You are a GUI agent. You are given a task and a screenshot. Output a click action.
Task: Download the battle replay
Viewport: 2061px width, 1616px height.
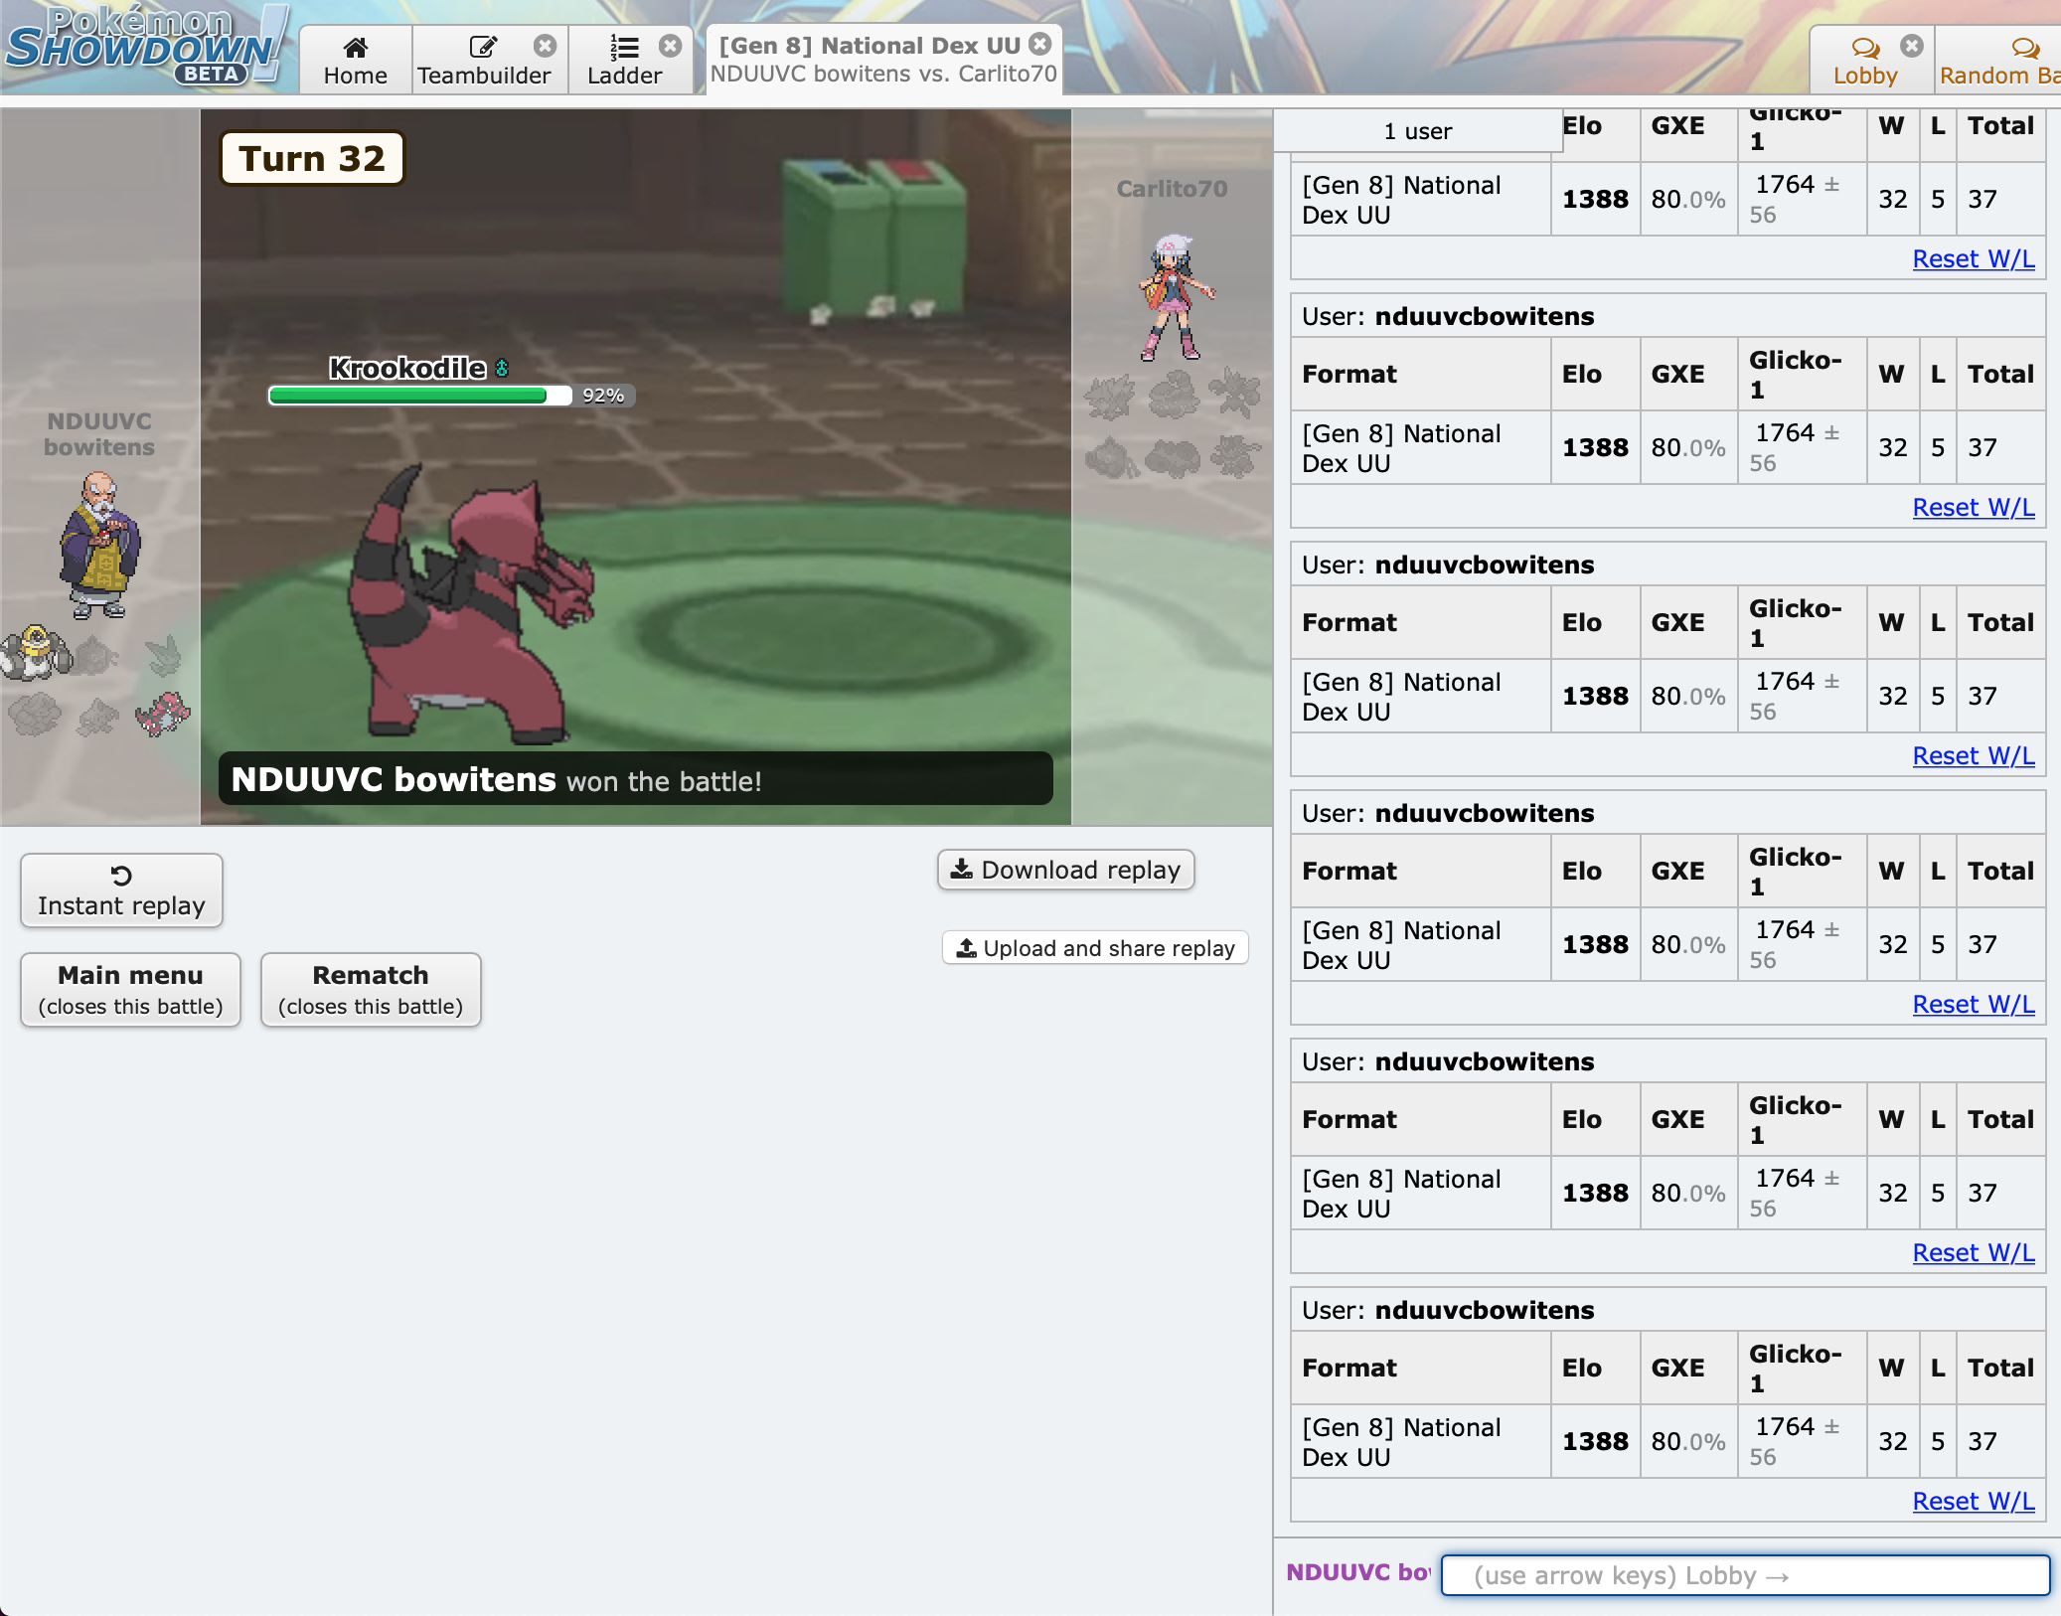pos(1065,870)
